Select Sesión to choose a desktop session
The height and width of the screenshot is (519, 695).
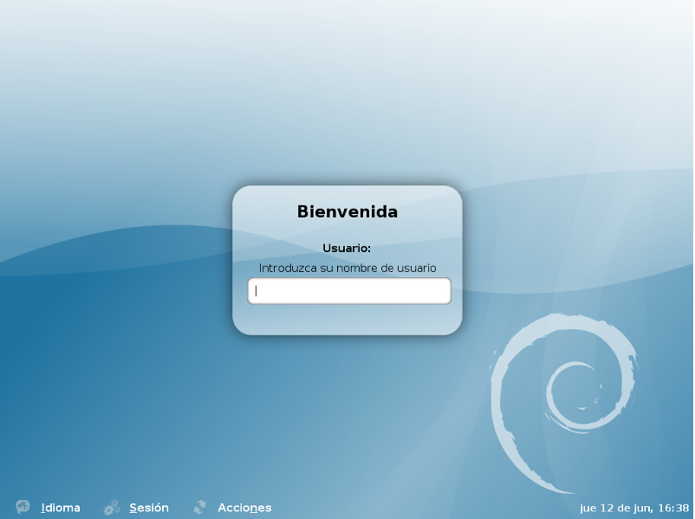tap(148, 507)
